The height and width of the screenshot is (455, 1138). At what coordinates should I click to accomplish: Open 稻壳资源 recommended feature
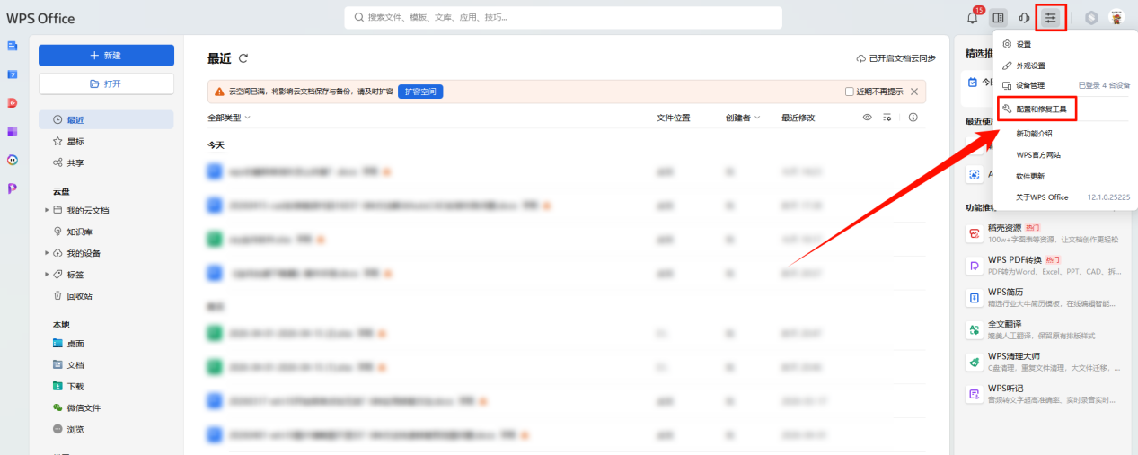(x=1043, y=233)
